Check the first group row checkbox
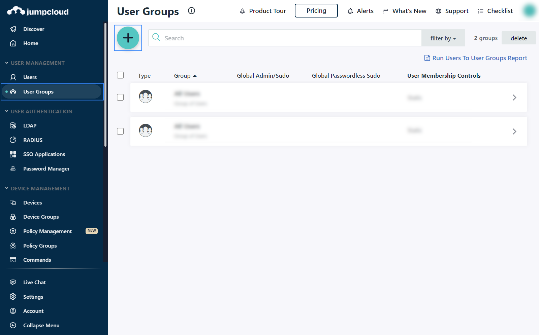Viewport: 539px width, 335px height. coord(120,97)
